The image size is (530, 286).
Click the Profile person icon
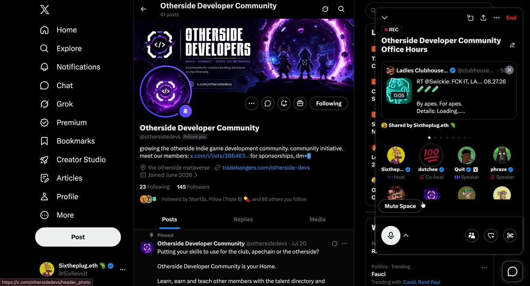pyautogui.click(x=44, y=197)
